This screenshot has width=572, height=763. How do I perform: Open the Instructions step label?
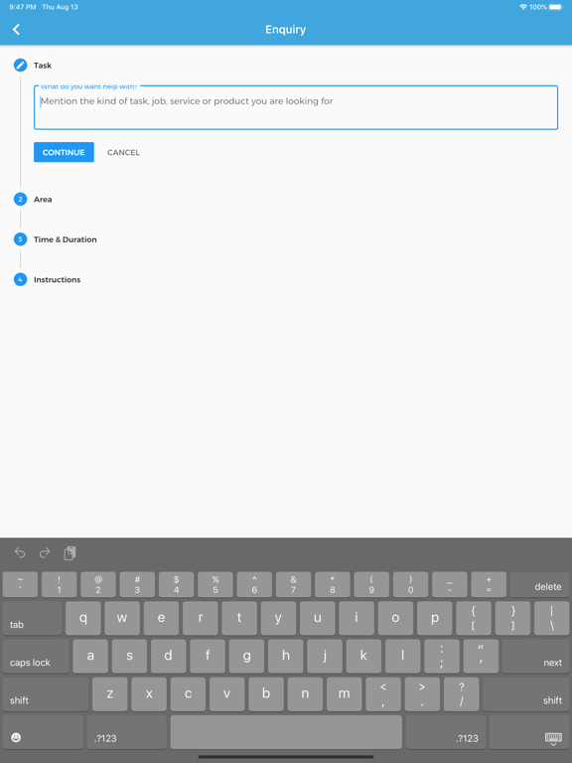(x=57, y=279)
